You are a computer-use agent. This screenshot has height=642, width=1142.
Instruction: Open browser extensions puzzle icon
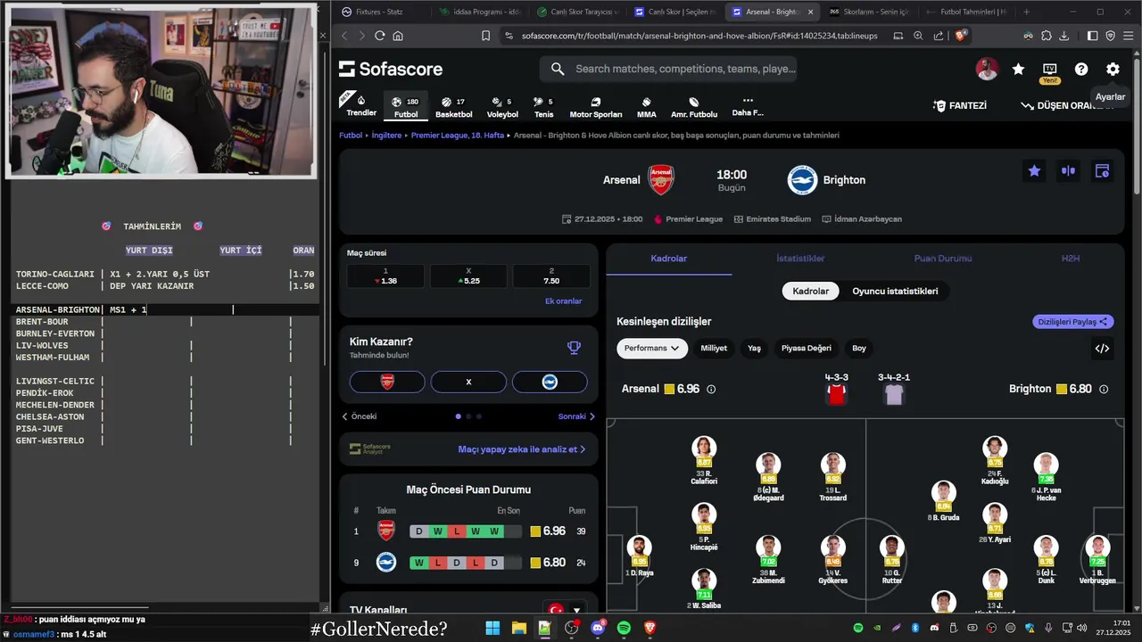pos(1047,36)
